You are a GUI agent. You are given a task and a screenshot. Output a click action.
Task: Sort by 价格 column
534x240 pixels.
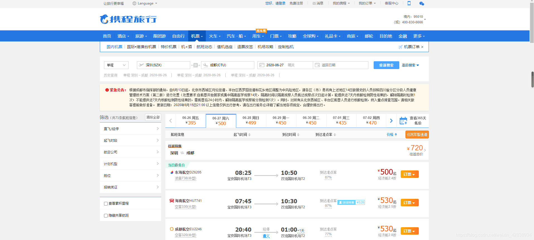(x=392, y=135)
